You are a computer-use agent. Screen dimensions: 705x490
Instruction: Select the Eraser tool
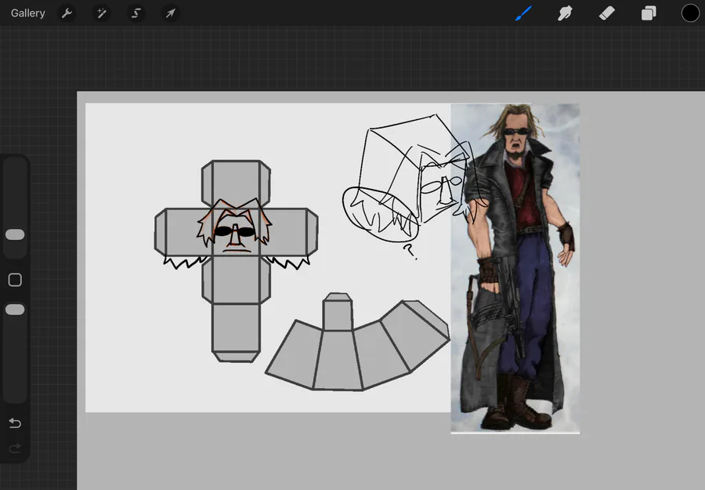606,13
